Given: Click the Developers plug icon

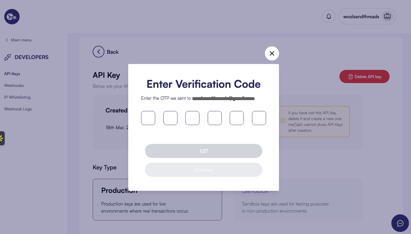Looking at the screenshot, I should (8, 57).
